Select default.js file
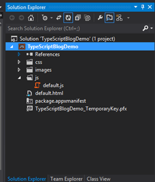This screenshot has width=155, height=182. click(x=53, y=86)
